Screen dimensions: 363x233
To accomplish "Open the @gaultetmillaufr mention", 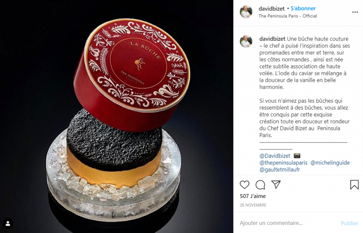I will pos(280,170).
